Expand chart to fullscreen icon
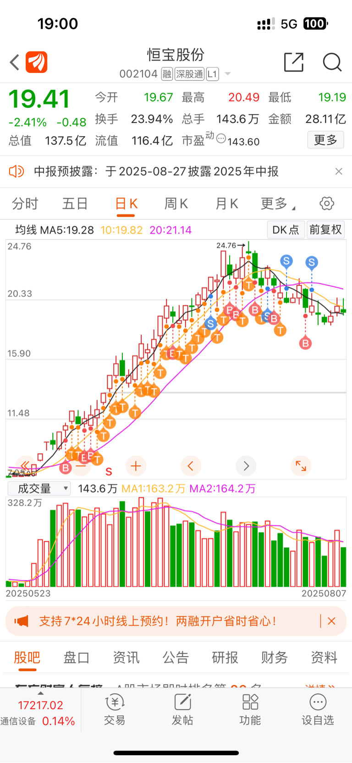This screenshot has width=352, height=763. pyautogui.click(x=301, y=466)
